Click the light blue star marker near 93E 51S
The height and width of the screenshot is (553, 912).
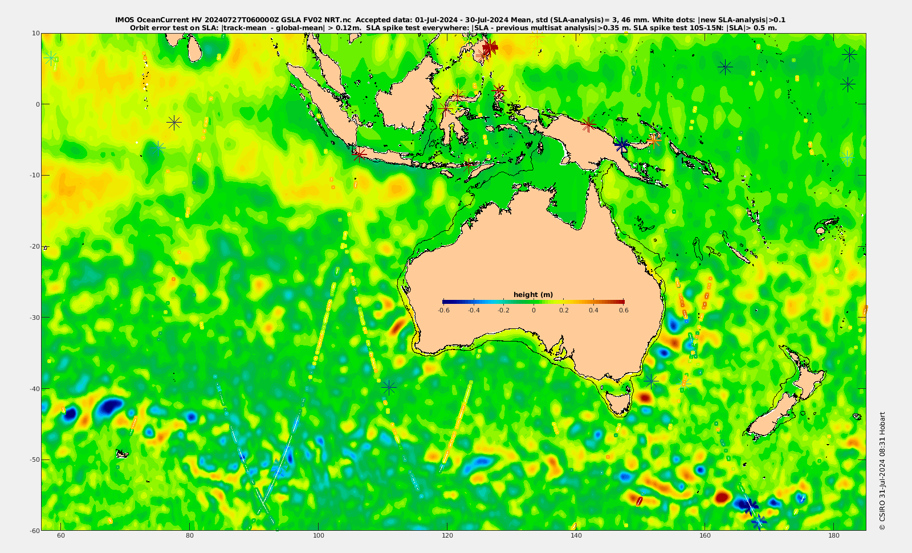[x=278, y=469]
